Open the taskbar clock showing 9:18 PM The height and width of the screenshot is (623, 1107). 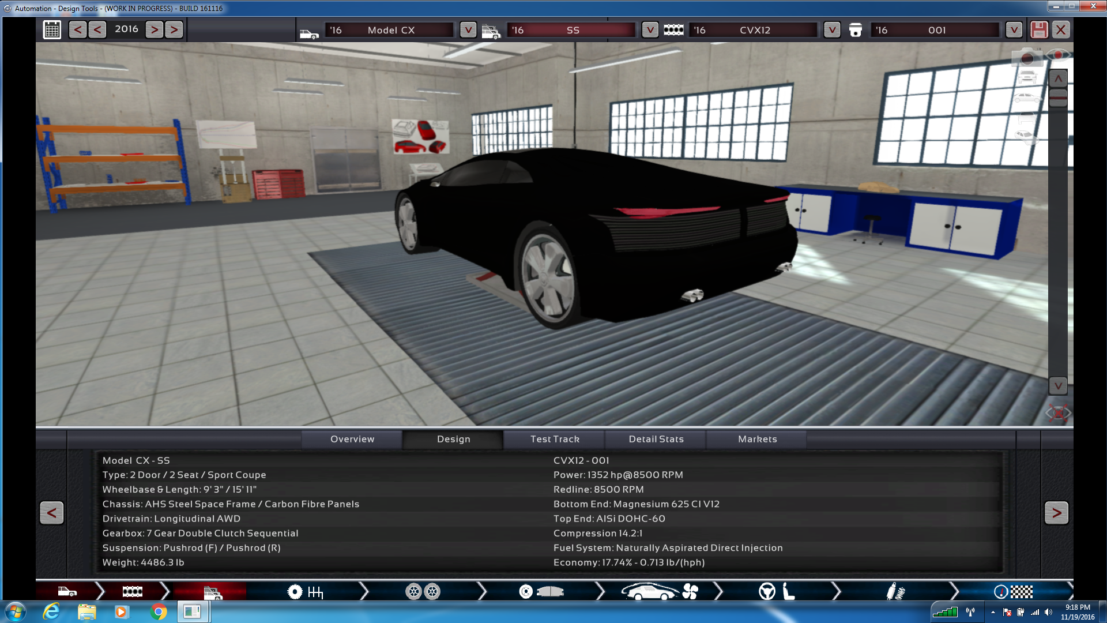pos(1077,612)
